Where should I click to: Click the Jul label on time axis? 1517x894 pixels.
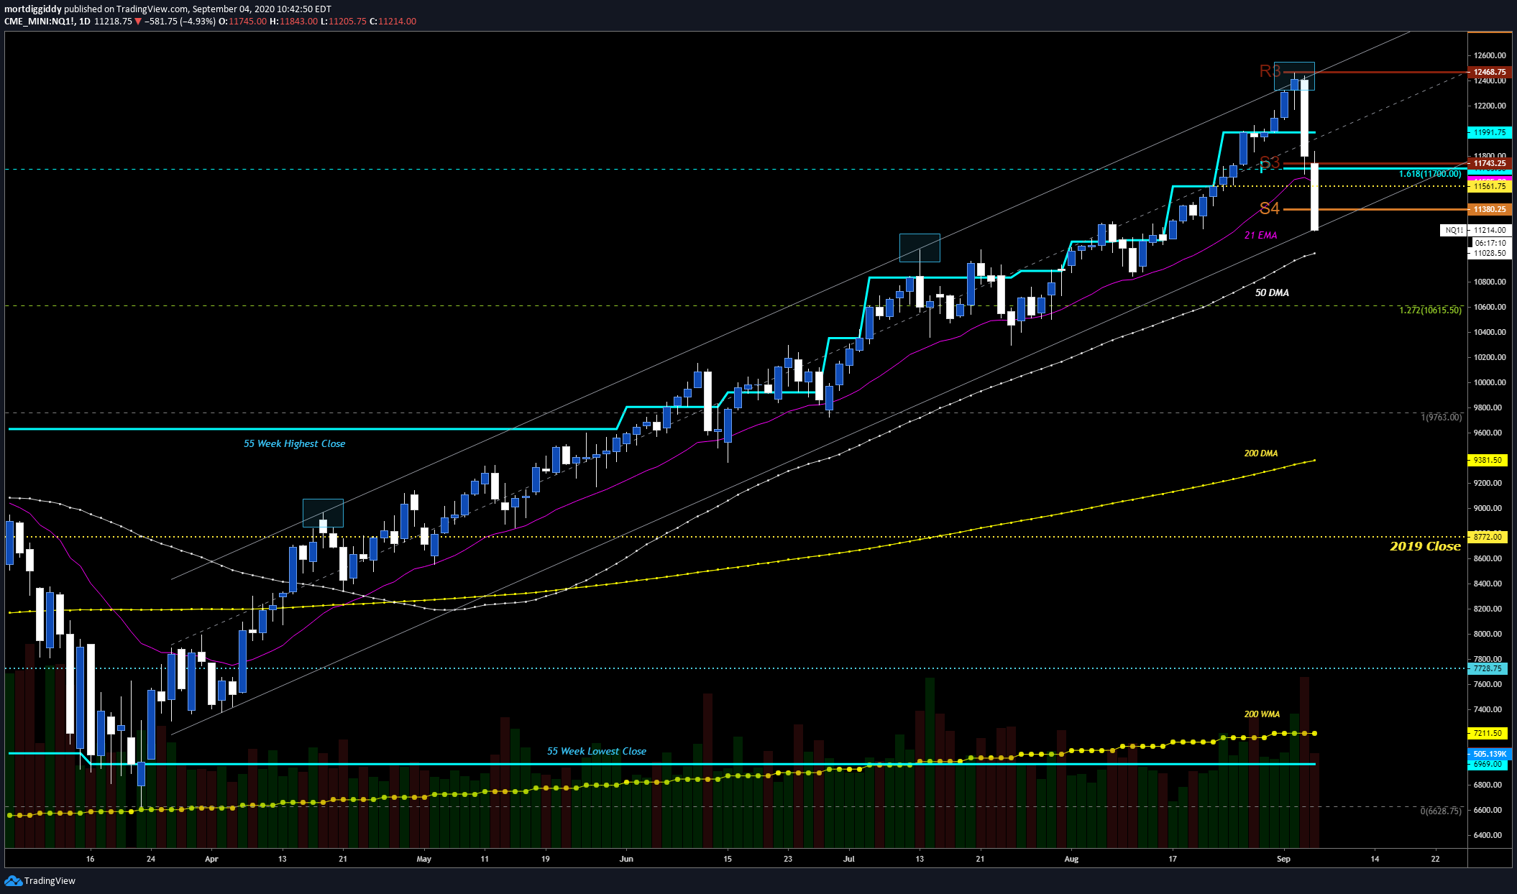tap(849, 859)
